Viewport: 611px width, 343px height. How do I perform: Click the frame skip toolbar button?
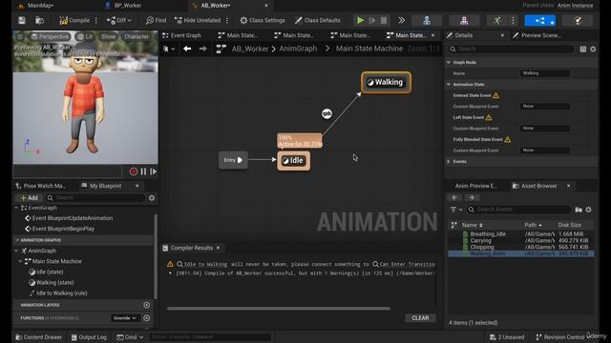coord(372,20)
